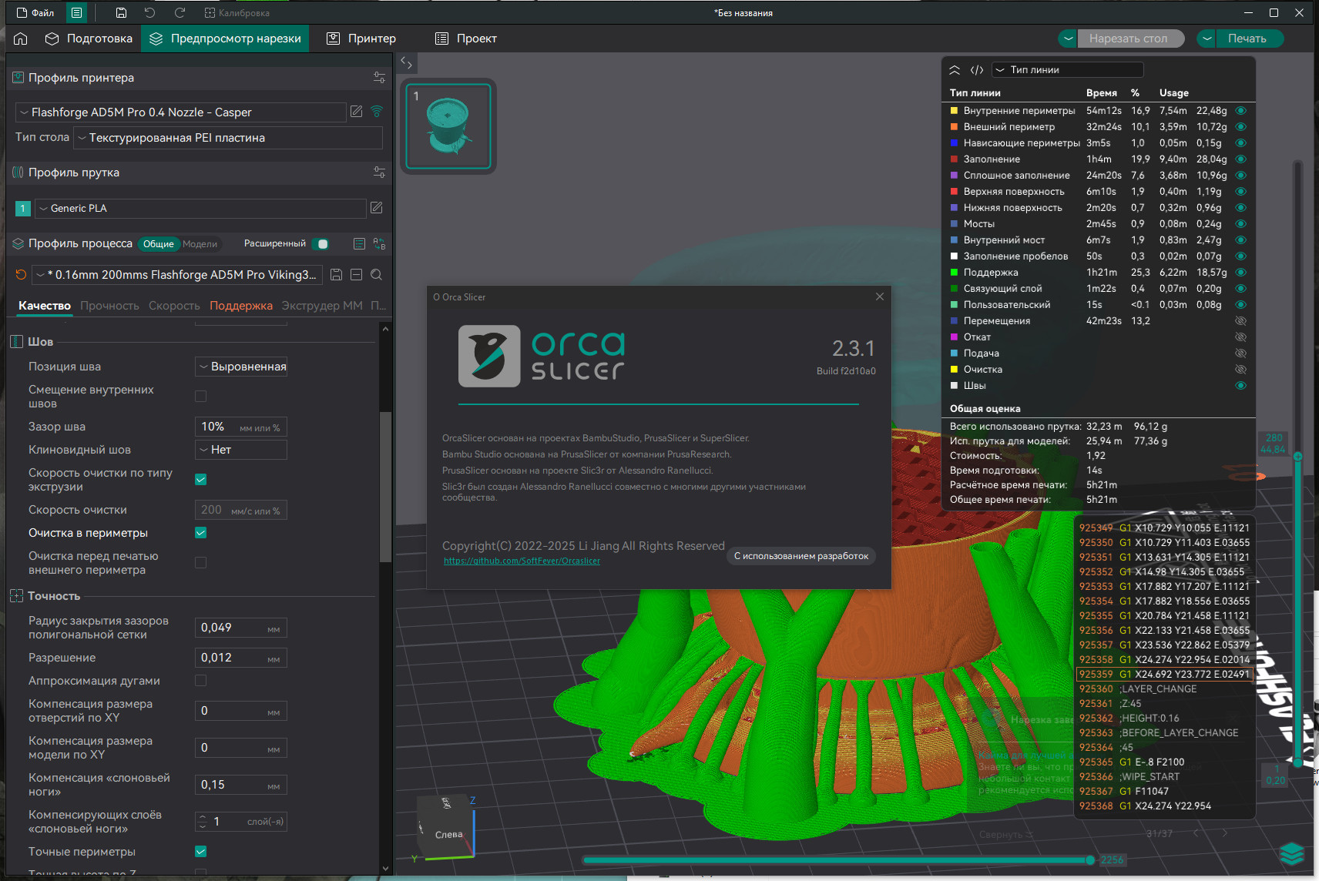
Task: Click the Home icon in top navigation
Action: [21, 39]
